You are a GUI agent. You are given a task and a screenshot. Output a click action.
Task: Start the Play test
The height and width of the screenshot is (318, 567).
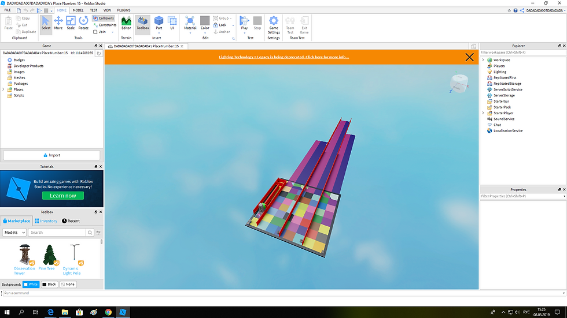click(x=244, y=23)
